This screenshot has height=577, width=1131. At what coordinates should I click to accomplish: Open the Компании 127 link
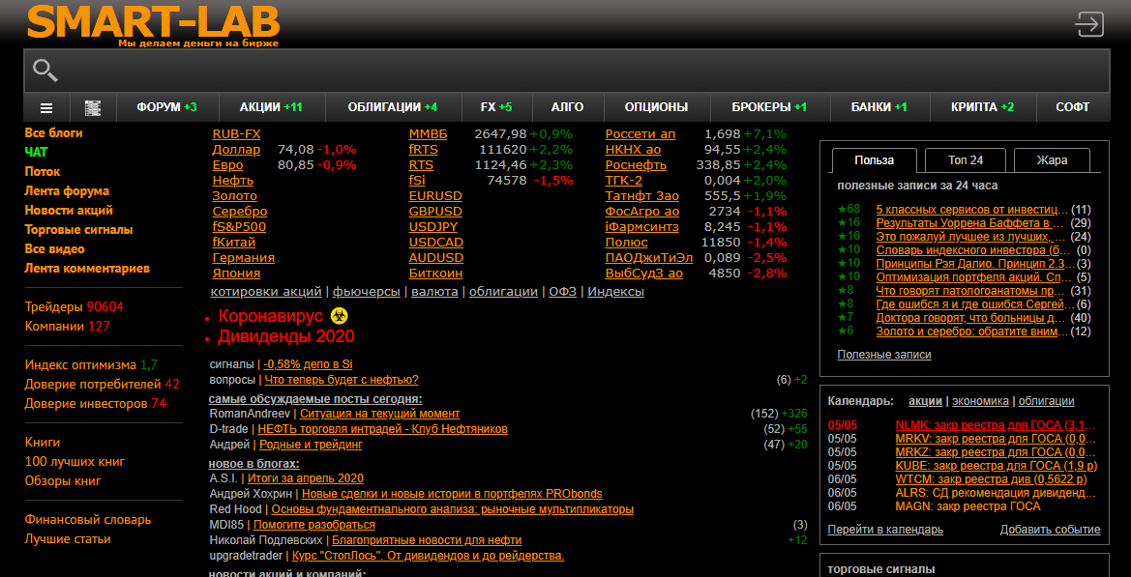click(x=67, y=327)
